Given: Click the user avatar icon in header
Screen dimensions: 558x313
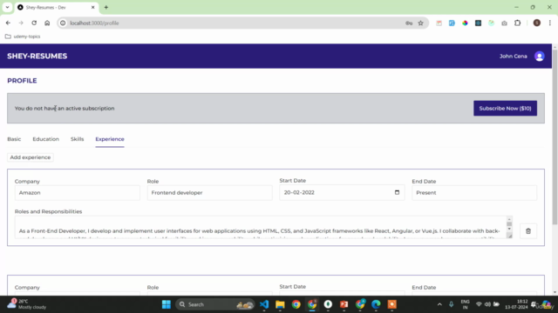Looking at the screenshot, I should 539,56.
